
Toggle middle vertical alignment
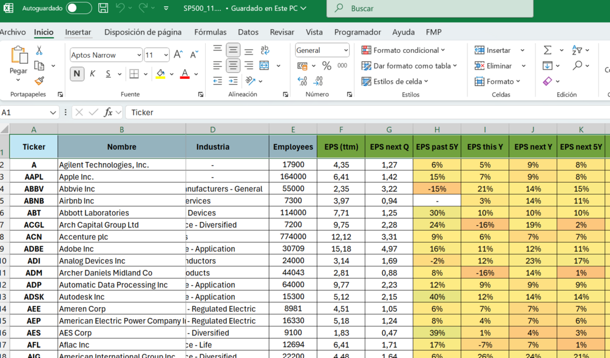(233, 50)
